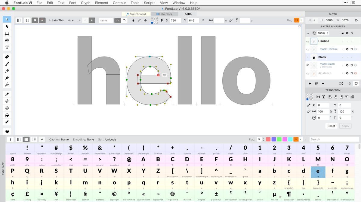Choose the Scissors tool
The height and width of the screenshot is (202, 361).
pyautogui.click(x=7, y=101)
